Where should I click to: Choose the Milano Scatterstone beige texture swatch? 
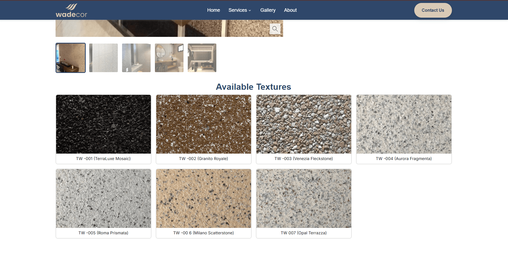pyautogui.click(x=204, y=198)
